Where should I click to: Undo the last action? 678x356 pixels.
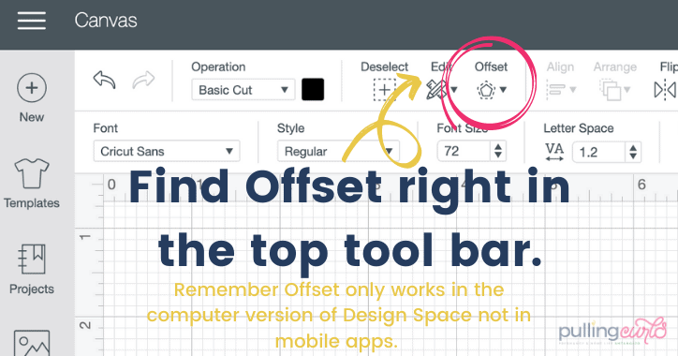[x=104, y=80]
